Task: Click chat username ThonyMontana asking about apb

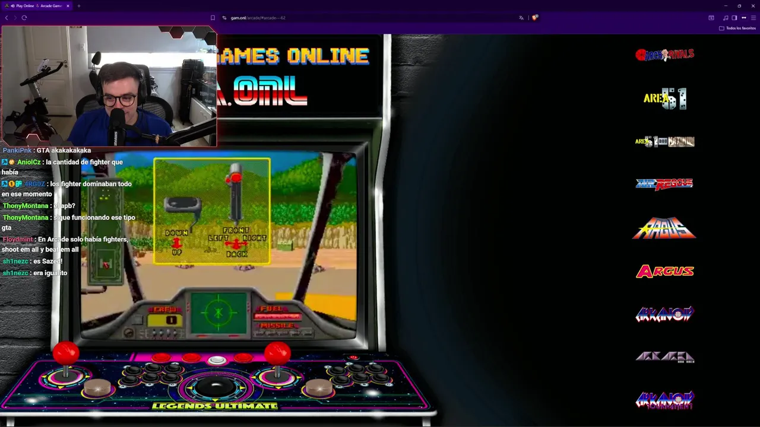Action: (26, 206)
